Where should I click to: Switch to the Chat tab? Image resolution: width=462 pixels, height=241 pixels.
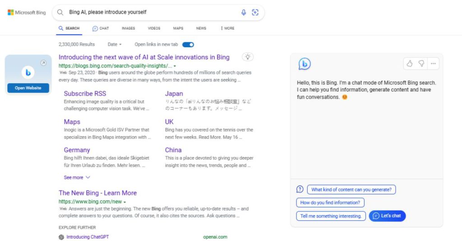[x=101, y=28]
